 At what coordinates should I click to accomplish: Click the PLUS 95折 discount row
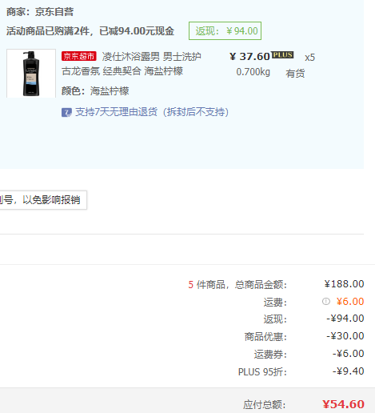point(301,371)
